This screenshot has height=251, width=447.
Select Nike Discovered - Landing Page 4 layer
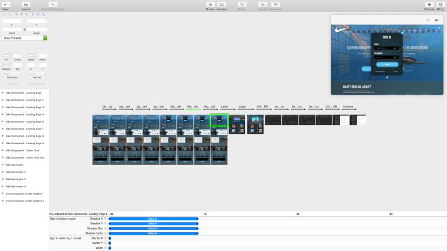[x=24, y=114]
